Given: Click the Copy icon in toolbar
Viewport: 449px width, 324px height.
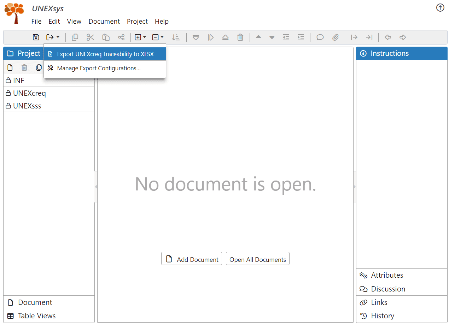Looking at the screenshot, I should pyautogui.click(x=75, y=37).
